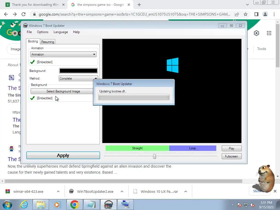Click the Boot Updater title bar icon
Viewport: 280px width, 210px height.
(25, 25)
